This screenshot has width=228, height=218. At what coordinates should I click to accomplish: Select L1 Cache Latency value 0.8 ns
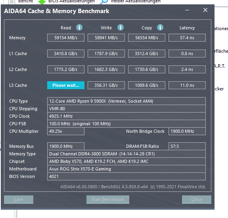[x=187, y=54]
